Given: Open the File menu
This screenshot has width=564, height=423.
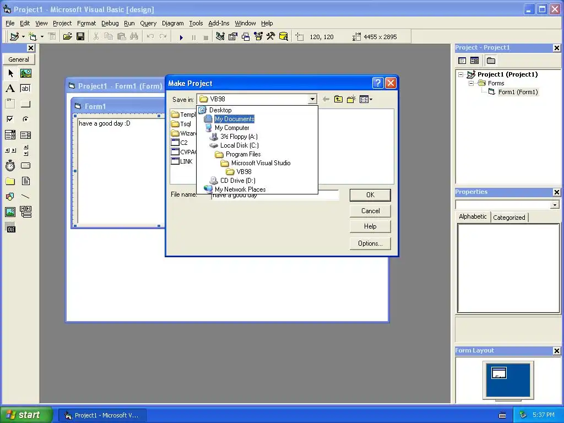Looking at the screenshot, I should [10, 23].
